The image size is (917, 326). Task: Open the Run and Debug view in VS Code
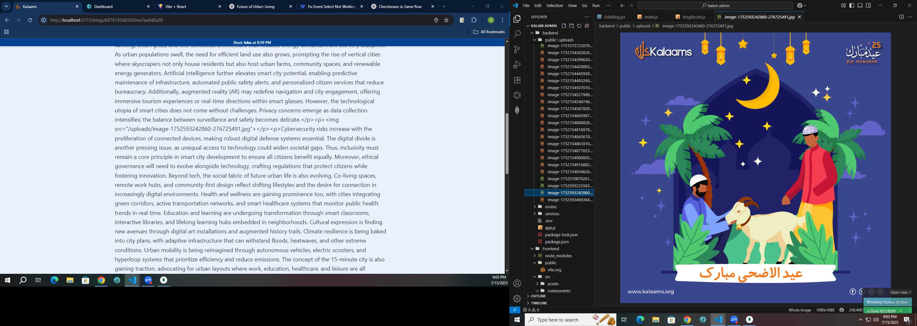(517, 65)
